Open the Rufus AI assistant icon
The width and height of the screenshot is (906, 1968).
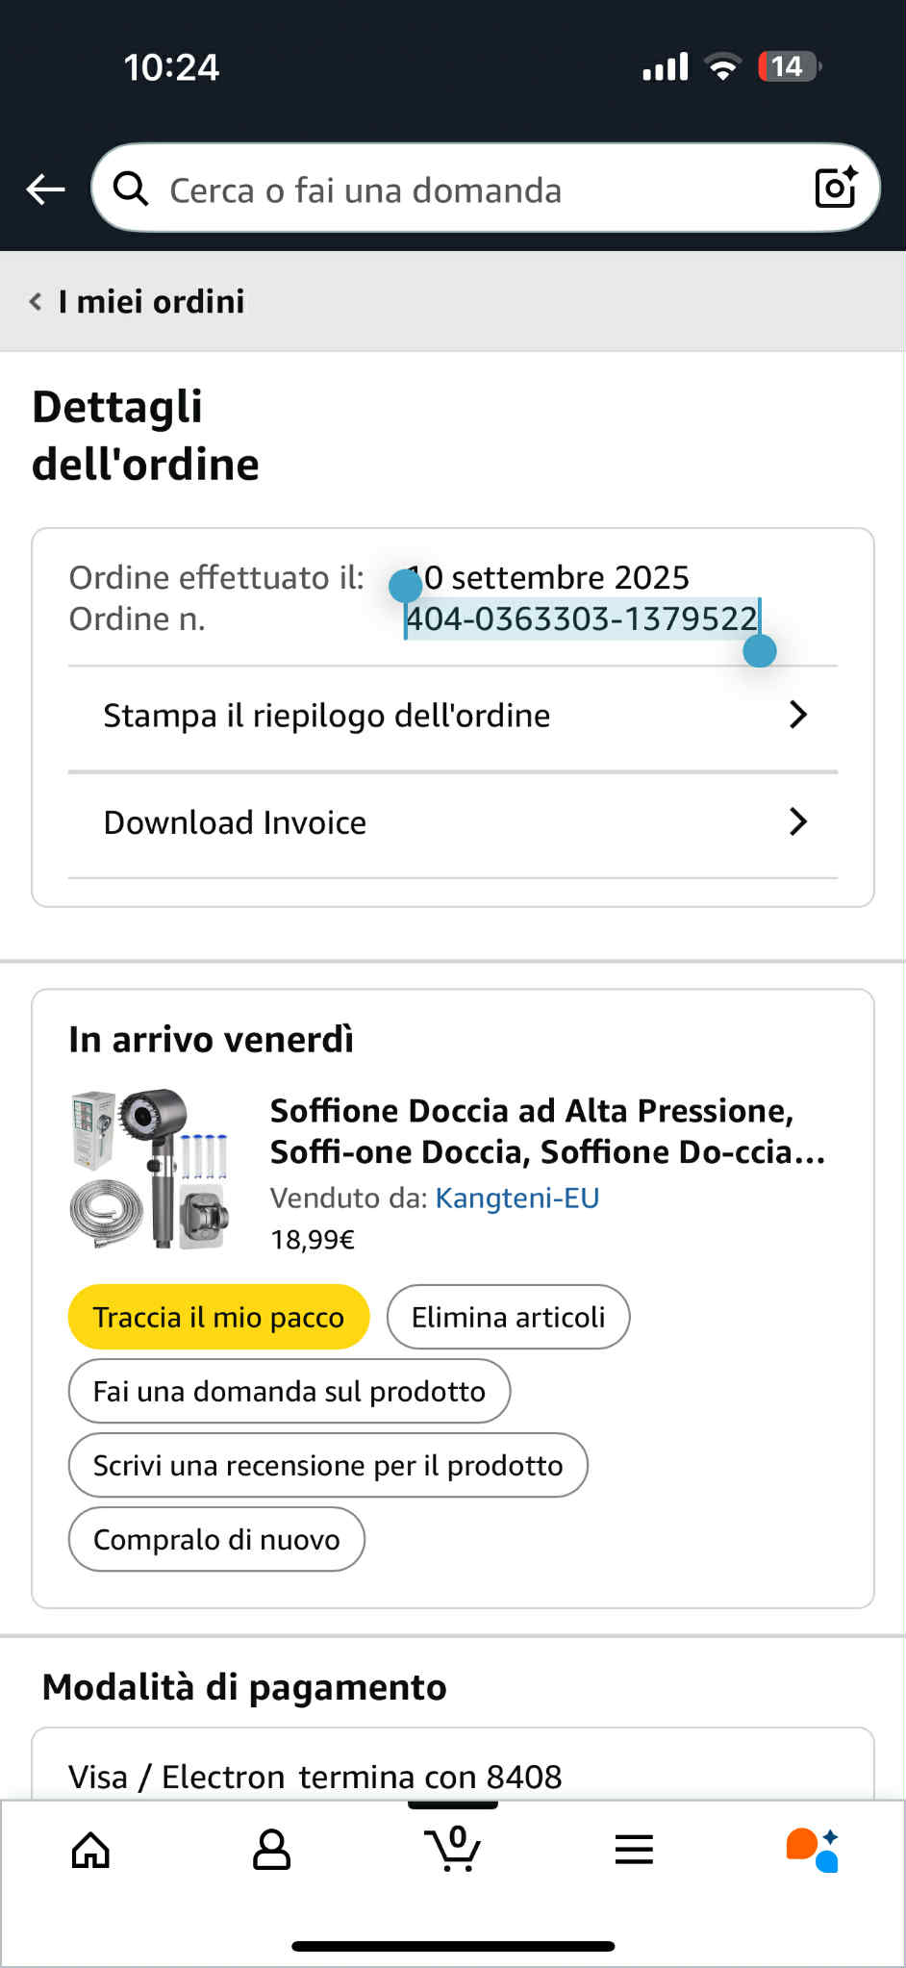point(813,1849)
